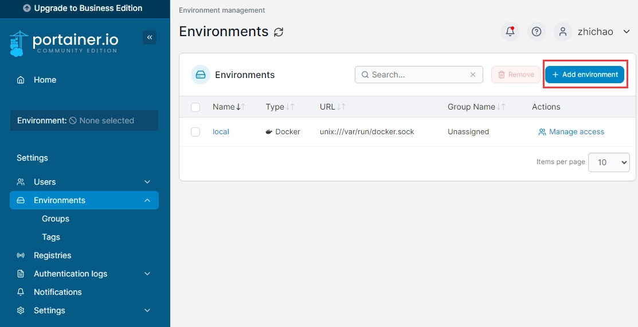638x327 pixels.
Task: Expand the Users sidebar section
Action: click(x=147, y=182)
